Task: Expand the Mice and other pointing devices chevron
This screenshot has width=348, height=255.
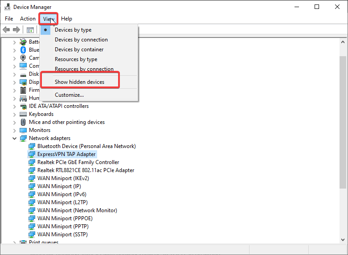Action: click(14, 123)
